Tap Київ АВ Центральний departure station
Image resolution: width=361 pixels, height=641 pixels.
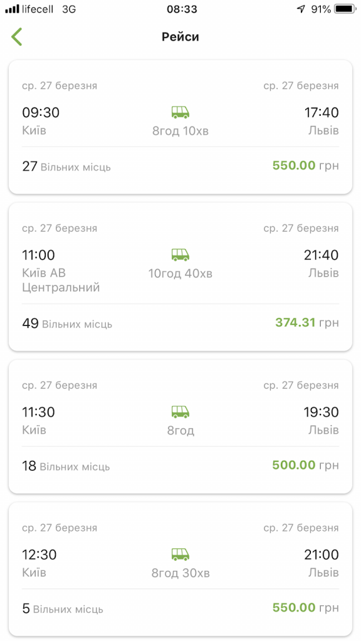[61, 280]
